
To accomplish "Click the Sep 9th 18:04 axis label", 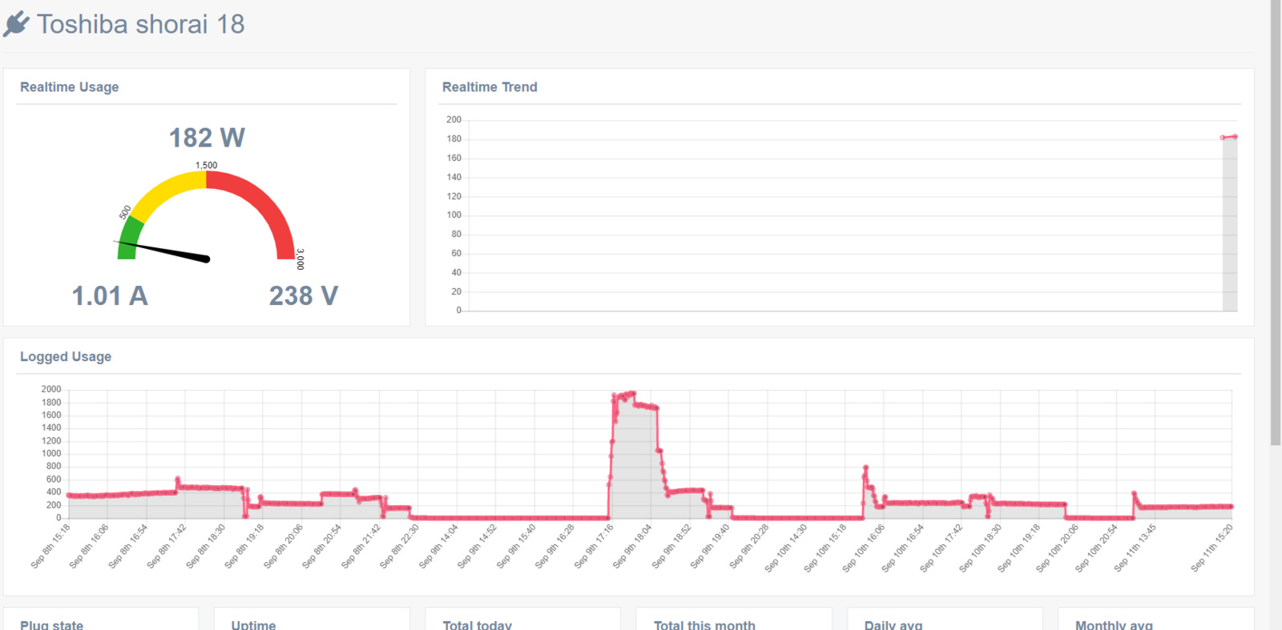I will (x=632, y=546).
